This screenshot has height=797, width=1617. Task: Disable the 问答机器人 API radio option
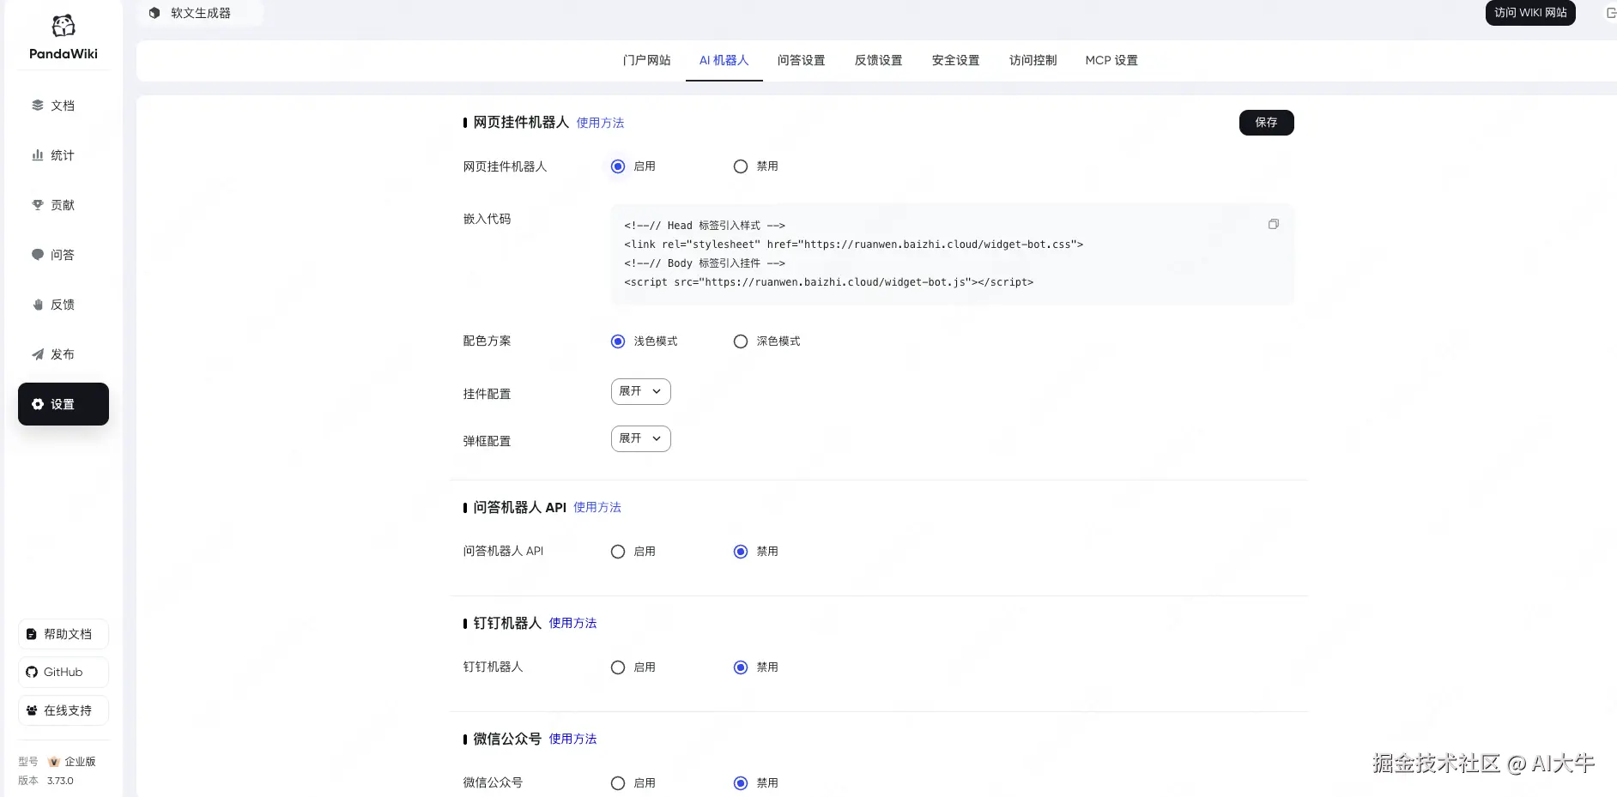coord(741,552)
